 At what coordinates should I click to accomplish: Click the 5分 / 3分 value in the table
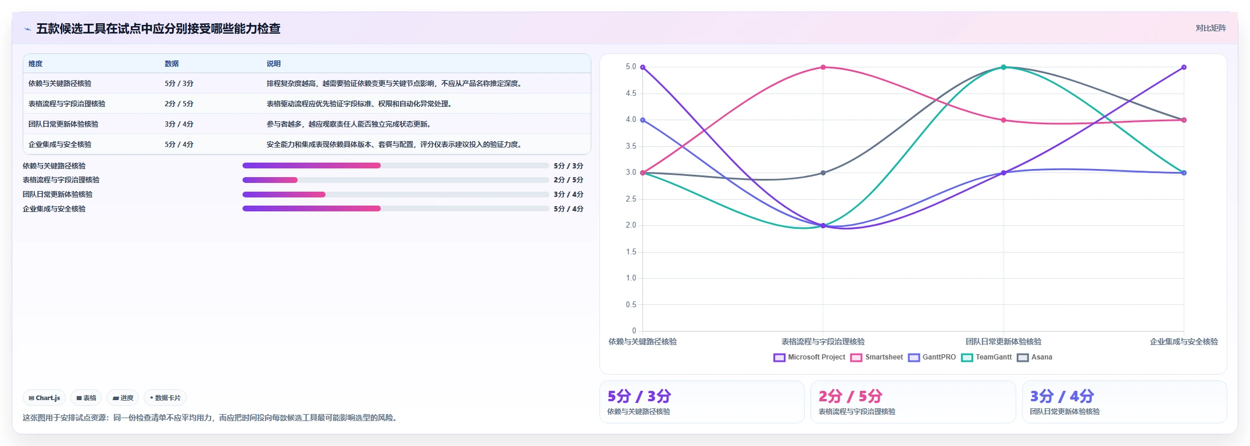pos(179,84)
